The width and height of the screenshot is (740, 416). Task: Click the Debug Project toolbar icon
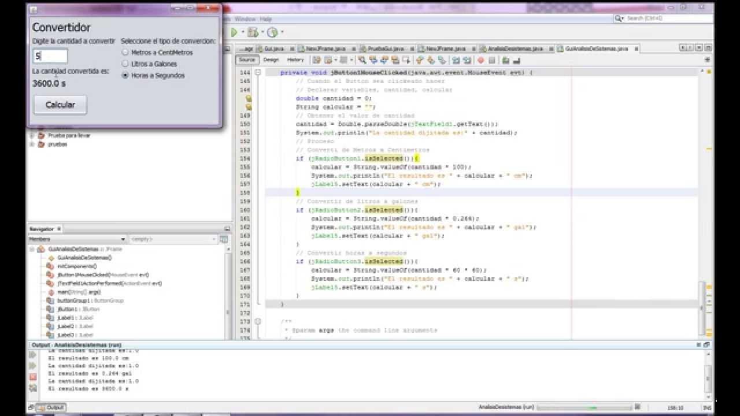(x=253, y=32)
